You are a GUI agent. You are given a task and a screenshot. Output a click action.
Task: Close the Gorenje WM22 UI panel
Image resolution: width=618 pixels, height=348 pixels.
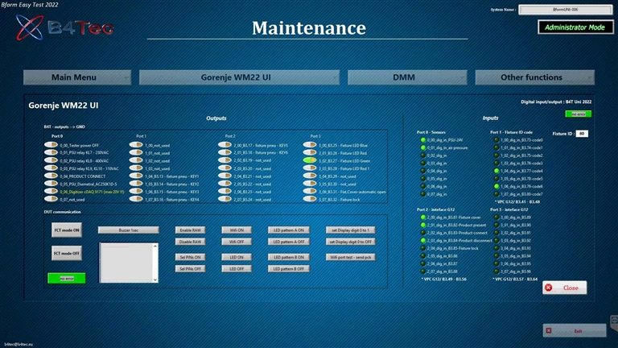[564, 288]
